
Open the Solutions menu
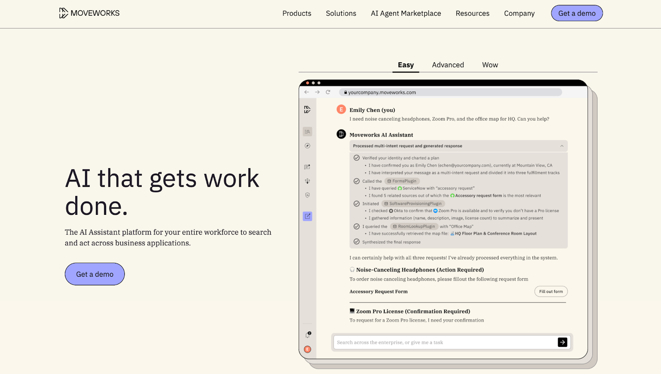(x=341, y=13)
